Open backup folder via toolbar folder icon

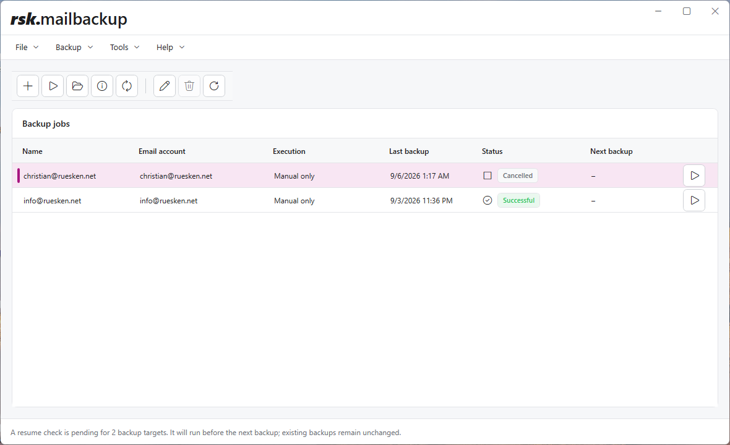pos(77,86)
